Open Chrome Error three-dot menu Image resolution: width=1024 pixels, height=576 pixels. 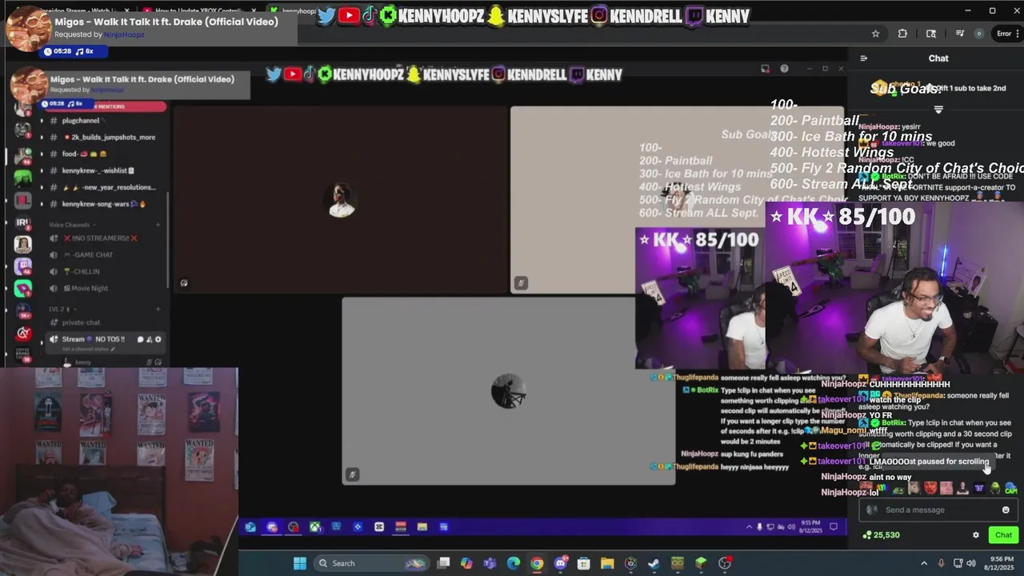pyautogui.click(x=1007, y=34)
